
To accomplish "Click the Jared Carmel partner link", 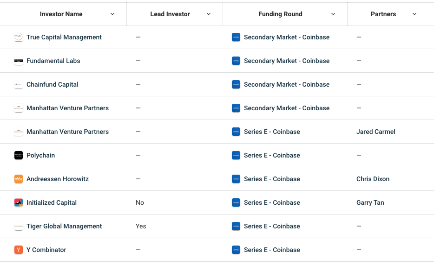I will [x=375, y=132].
